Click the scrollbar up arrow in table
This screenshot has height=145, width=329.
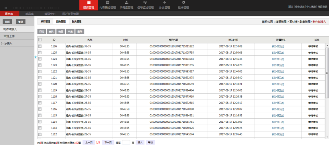[327, 45]
